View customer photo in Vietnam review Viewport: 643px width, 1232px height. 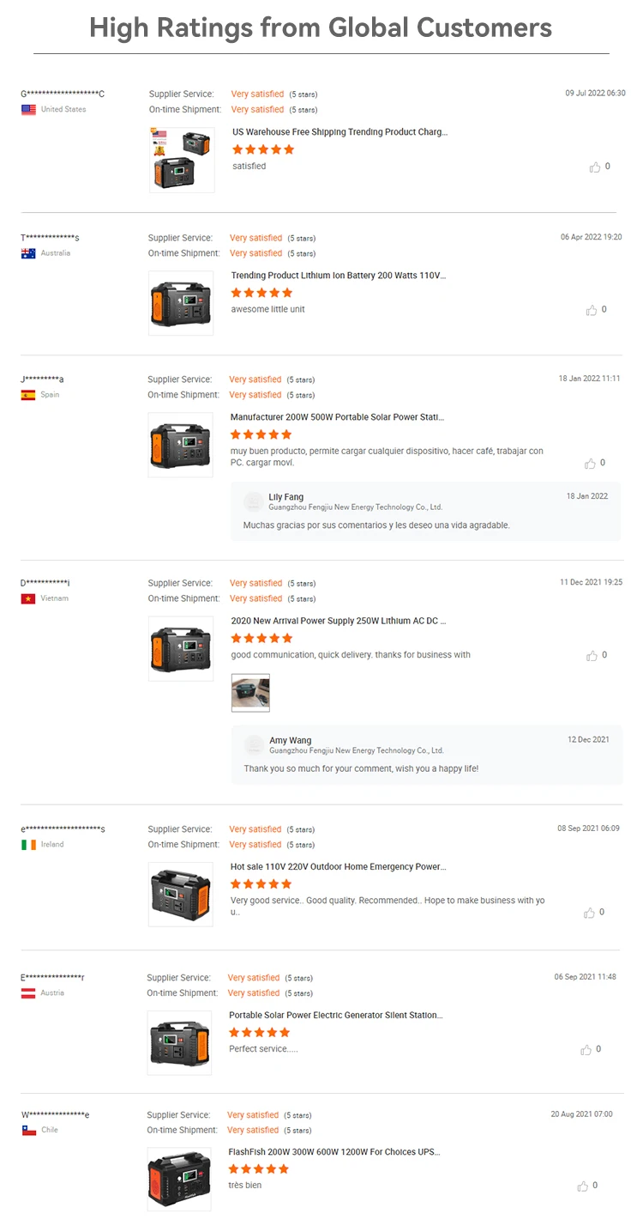[x=250, y=693]
